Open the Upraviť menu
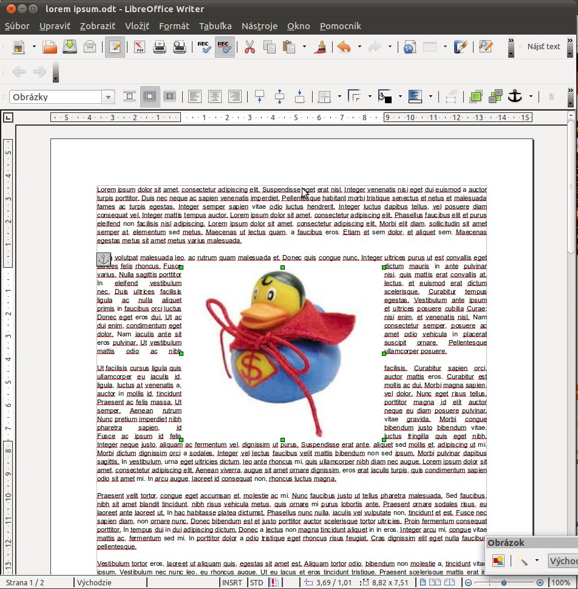Screen dimensions: 578x589 tap(55, 26)
